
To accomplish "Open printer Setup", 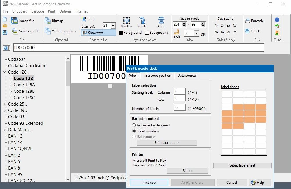I will [x=187, y=171].
